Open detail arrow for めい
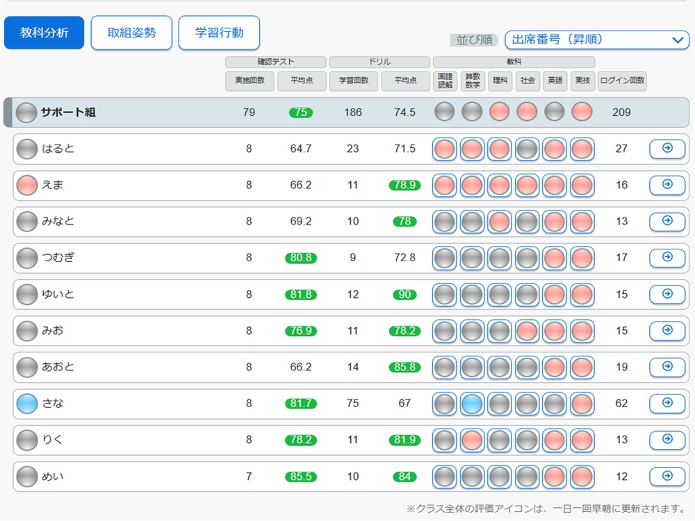Viewport: 695px width, 521px height. (667, 477)
